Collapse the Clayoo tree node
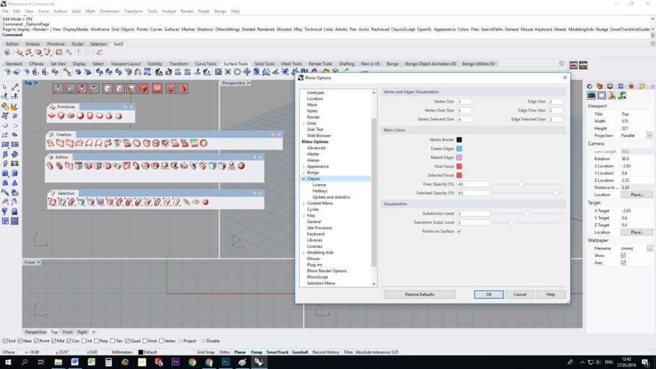This screenshot has height=369, width=656. tap(304, 179)
